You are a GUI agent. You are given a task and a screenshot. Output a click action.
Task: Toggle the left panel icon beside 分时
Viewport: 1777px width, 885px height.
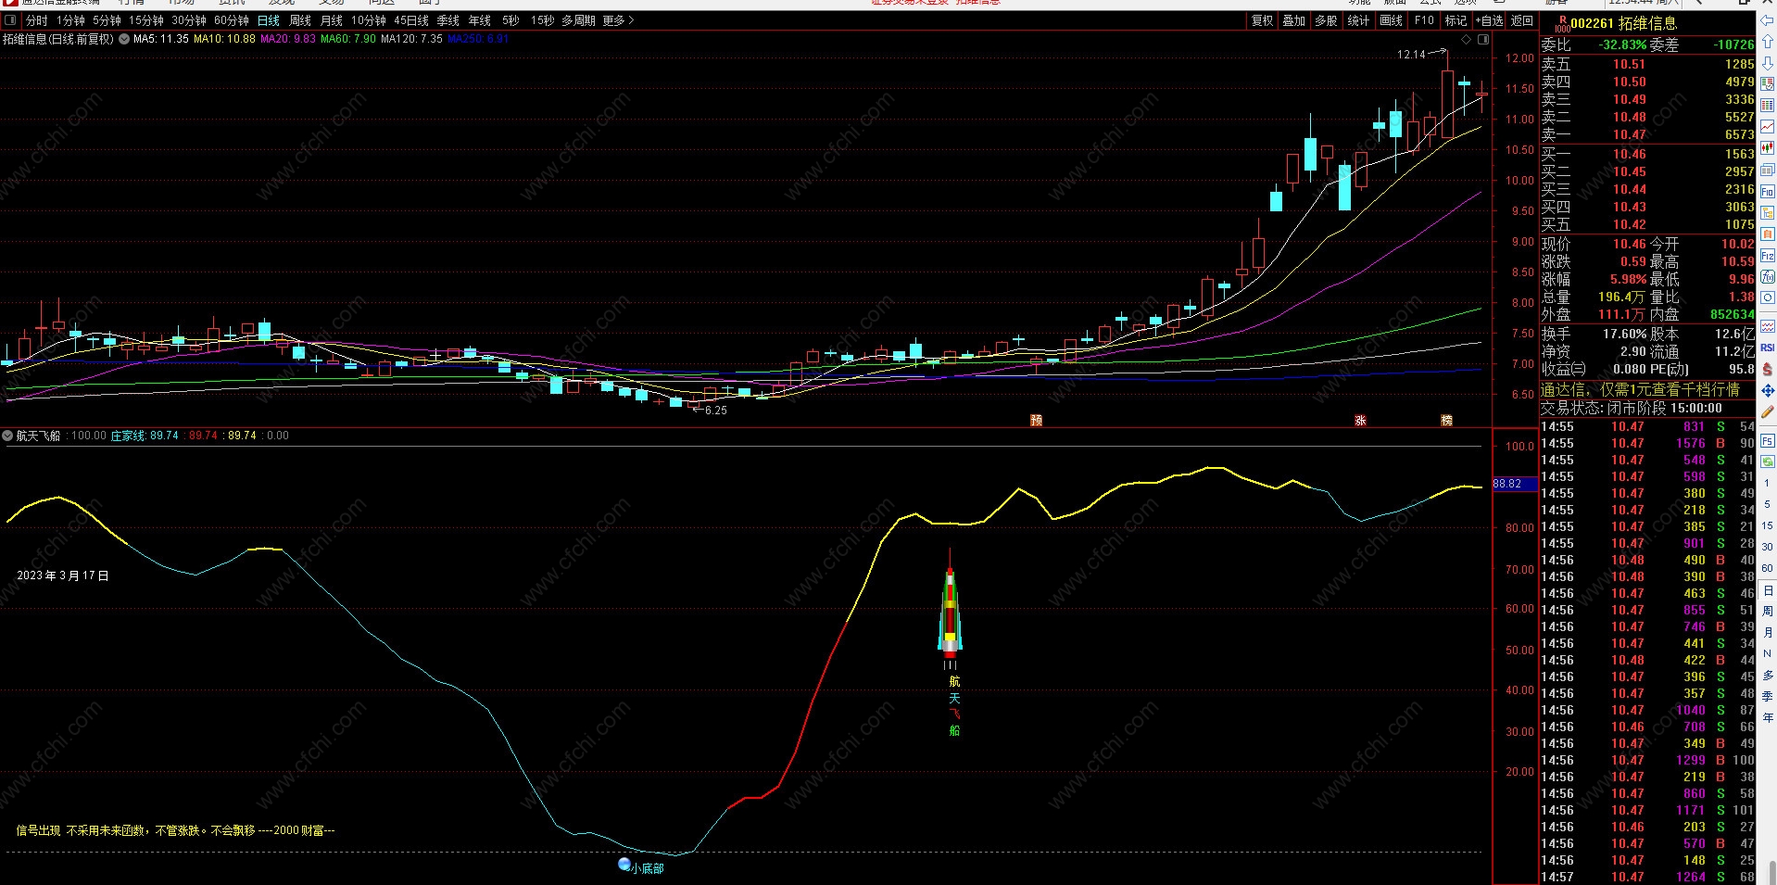[11, 20]
